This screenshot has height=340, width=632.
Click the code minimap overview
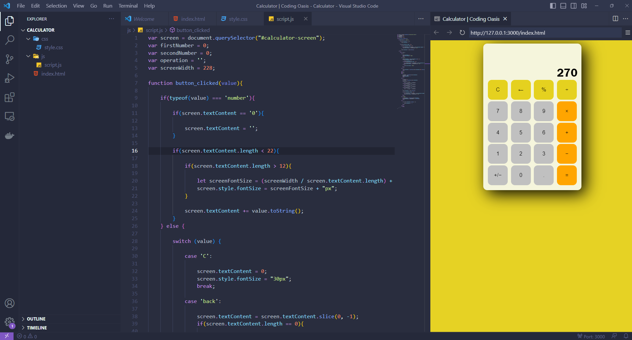click(x=411, y=71)
